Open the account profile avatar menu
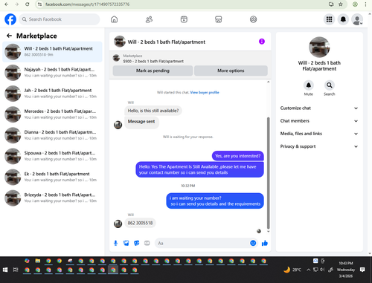The image size is (372, 283). [357, 19]
